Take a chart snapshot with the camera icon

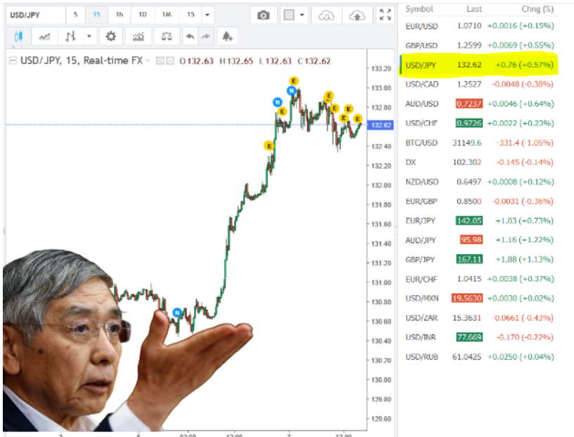(263, 15)
